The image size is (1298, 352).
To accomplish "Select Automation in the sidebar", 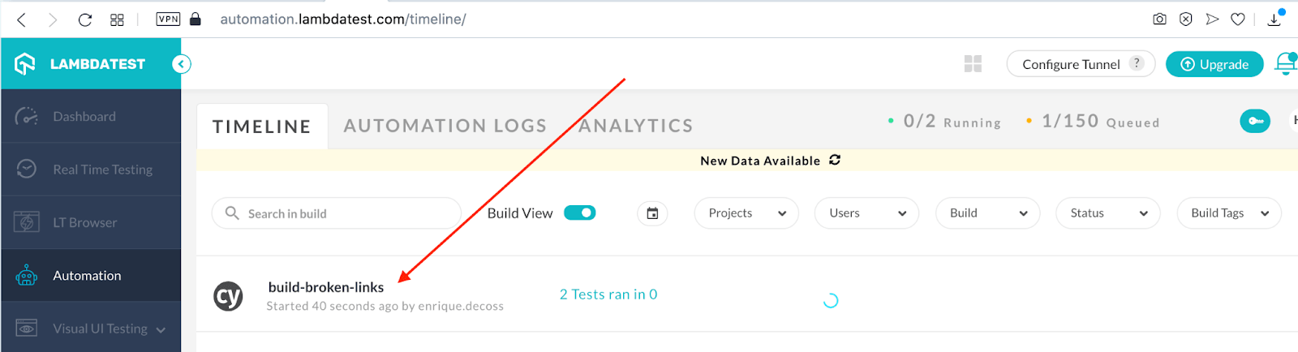I will 90,276.
